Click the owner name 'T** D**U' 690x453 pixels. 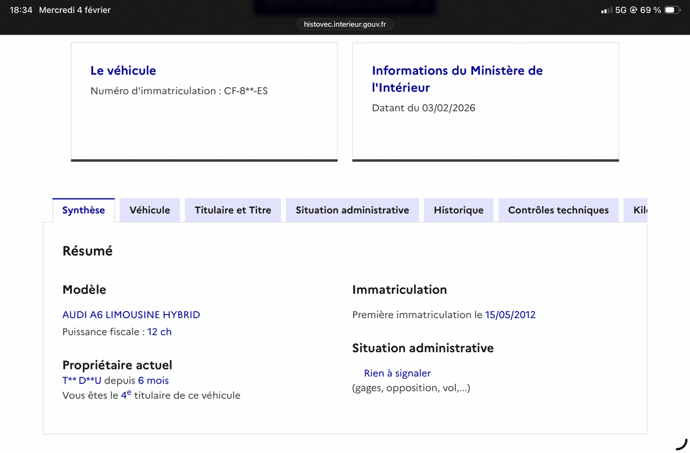82,381
